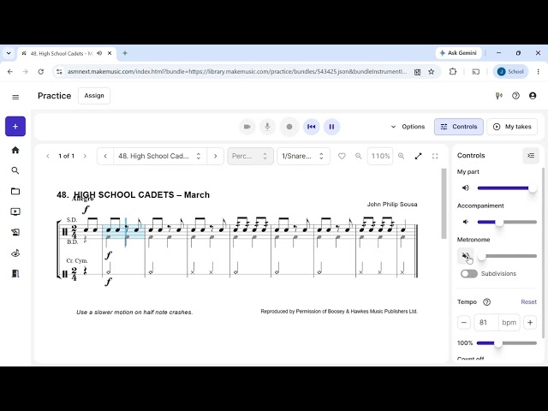Image resolution: width=548 pixels, height=411 pixels.
Task: Reload the browser page
Action: 41,72
